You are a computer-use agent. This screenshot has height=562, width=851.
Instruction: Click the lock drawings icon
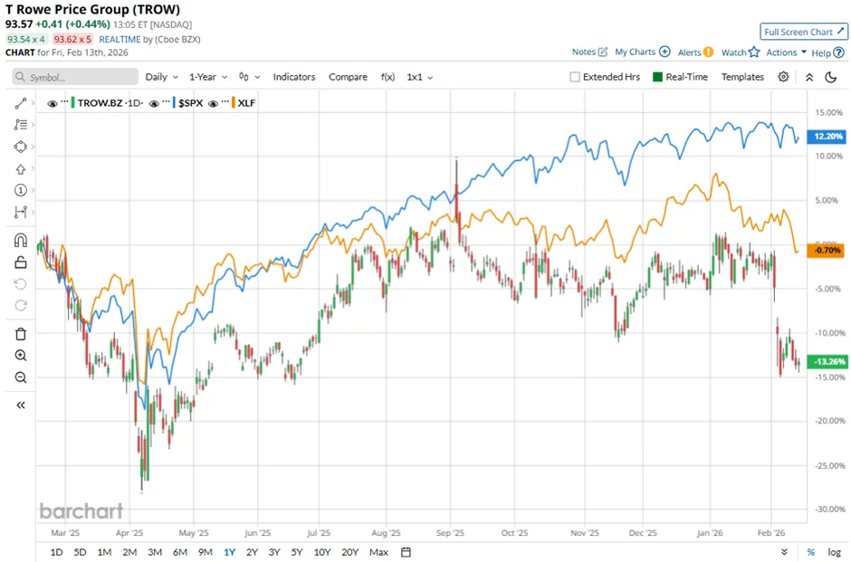click(21, 262)
